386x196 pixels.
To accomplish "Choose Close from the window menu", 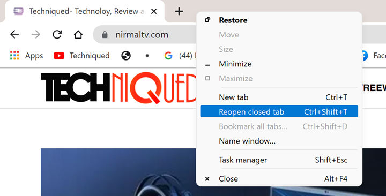I will point(279,178).
